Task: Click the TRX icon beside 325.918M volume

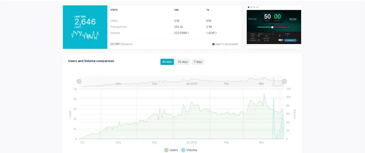Action: pos(188,33)
